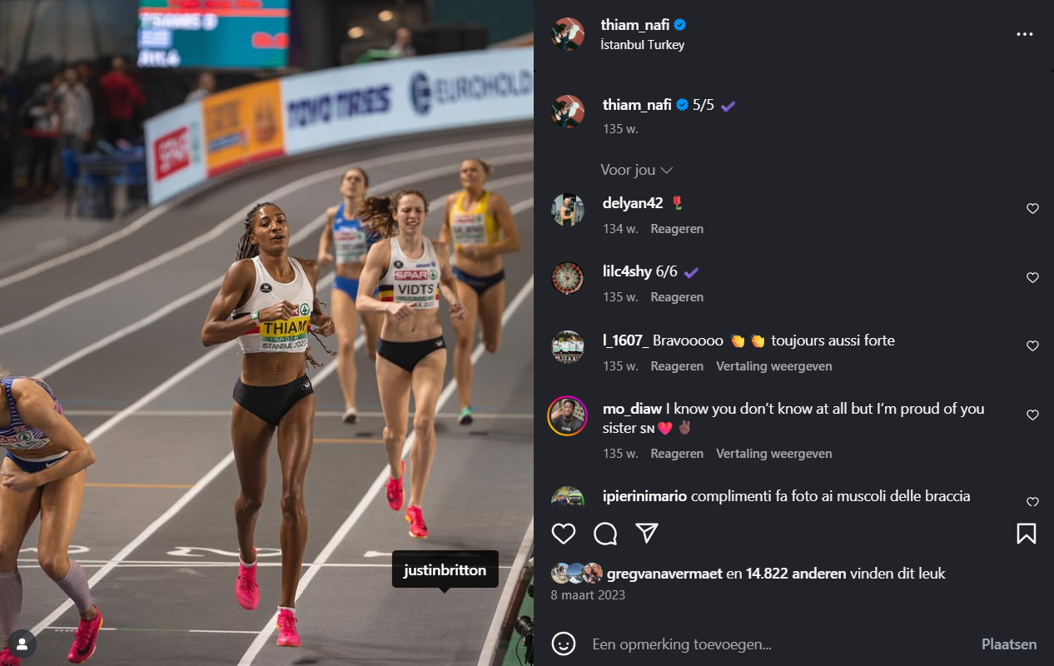Image resolution: width=1054 pixels, height=666 pixels.
Task: Click the Plaatsen post button
Action: [x=1009, y=644]
